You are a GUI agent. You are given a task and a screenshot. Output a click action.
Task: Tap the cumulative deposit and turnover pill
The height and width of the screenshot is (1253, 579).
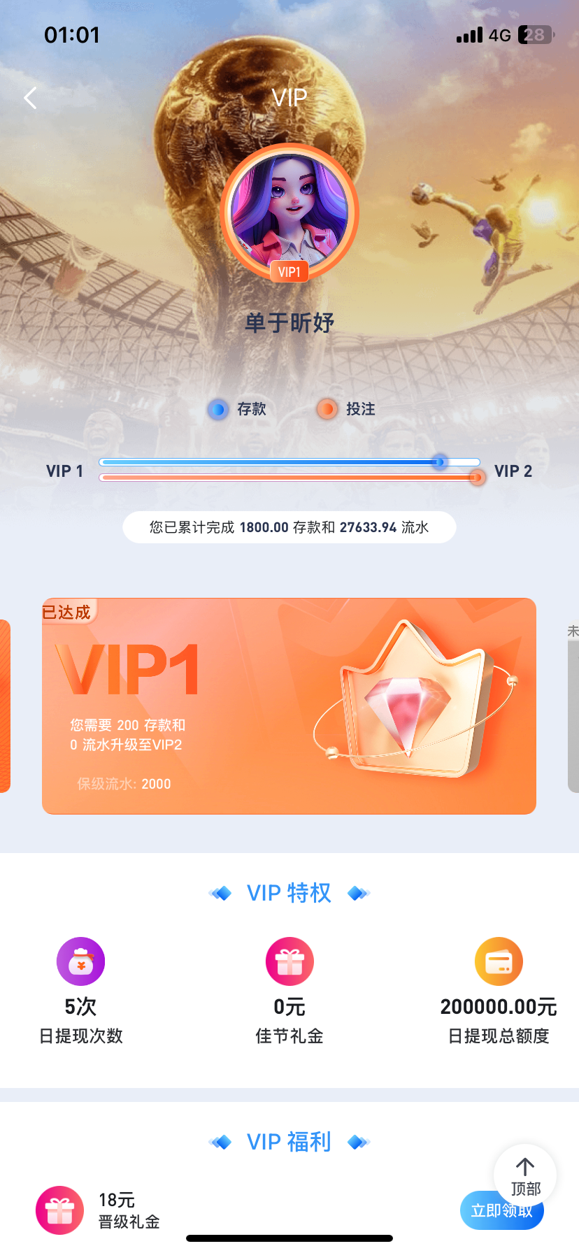click(x=289, y=527)
